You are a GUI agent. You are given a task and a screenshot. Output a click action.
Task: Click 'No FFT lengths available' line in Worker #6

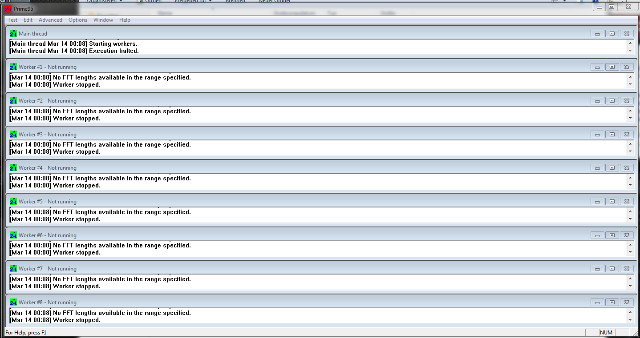(x=100, y=245)
